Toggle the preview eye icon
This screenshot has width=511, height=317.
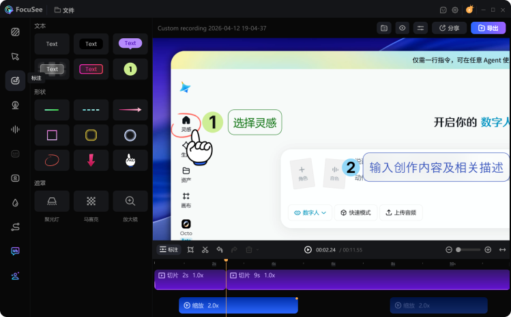[x=402, y=28]
